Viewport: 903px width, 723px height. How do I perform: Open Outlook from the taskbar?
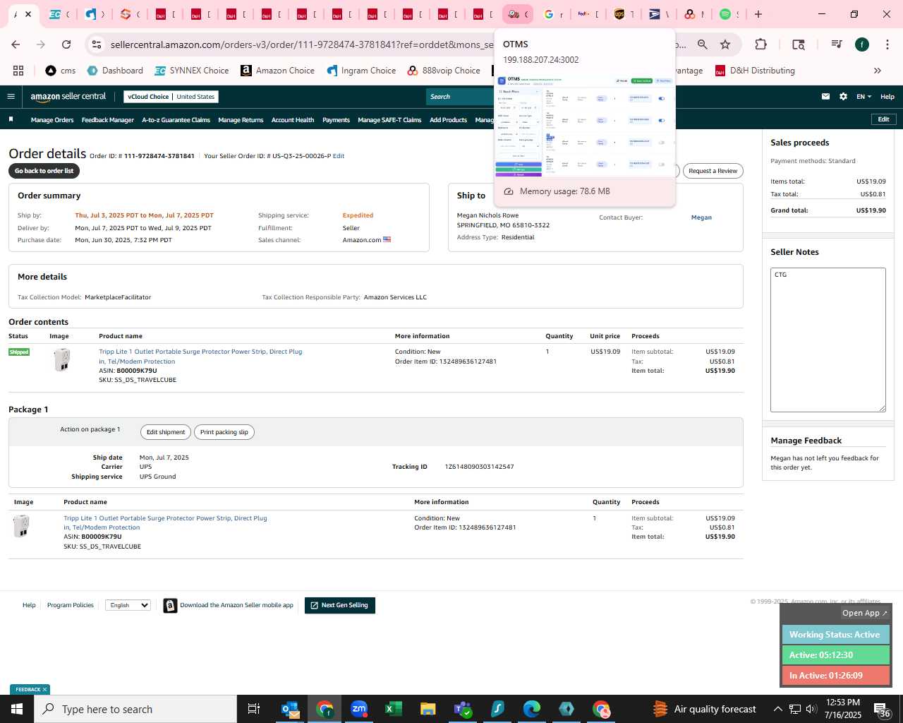point(290,709)
